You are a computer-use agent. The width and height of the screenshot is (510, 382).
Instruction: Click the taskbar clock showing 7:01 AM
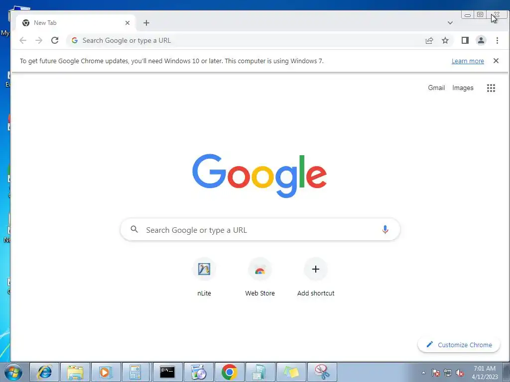(x=485, y=373)
